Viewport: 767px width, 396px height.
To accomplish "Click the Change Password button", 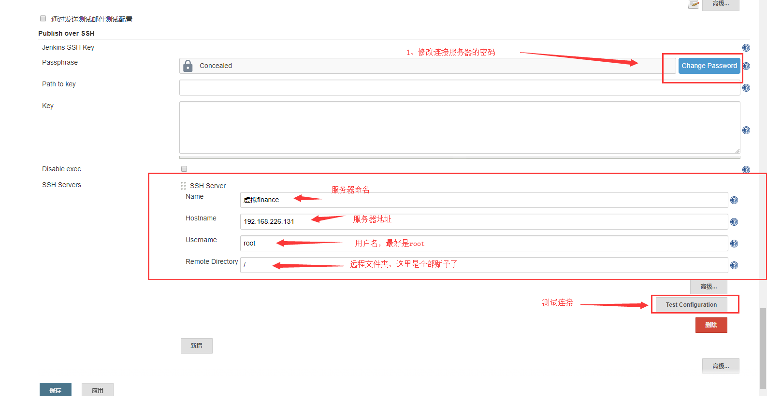I will click(x=709, y=66).
